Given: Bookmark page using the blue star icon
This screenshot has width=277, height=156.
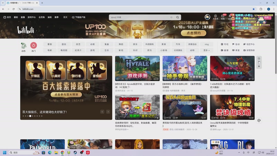Looking at the screenshot, I should point(254,9).
